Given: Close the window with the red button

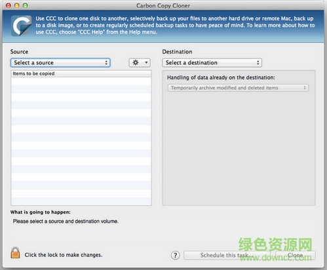Looking at the screenshot, I should coord(9,5).
